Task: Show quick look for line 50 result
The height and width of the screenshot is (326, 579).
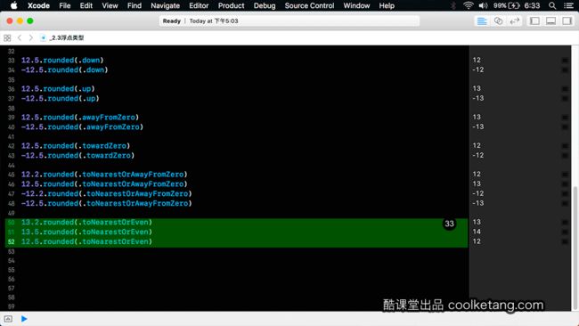Action: click(565, 223)
